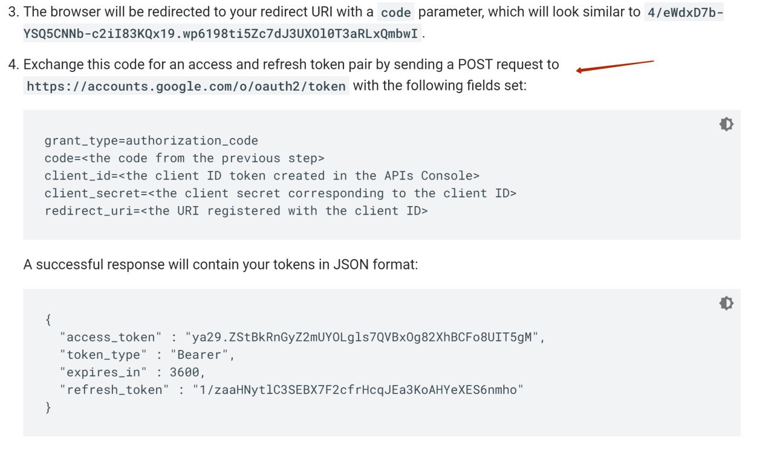Screen dimensions: 774x449
Task: Click the opening curly brace of the JSON
Action: point(48,320)
